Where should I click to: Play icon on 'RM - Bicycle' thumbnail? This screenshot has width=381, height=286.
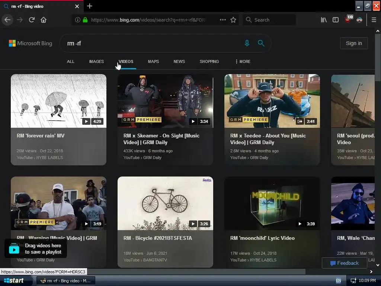[193, 224]
